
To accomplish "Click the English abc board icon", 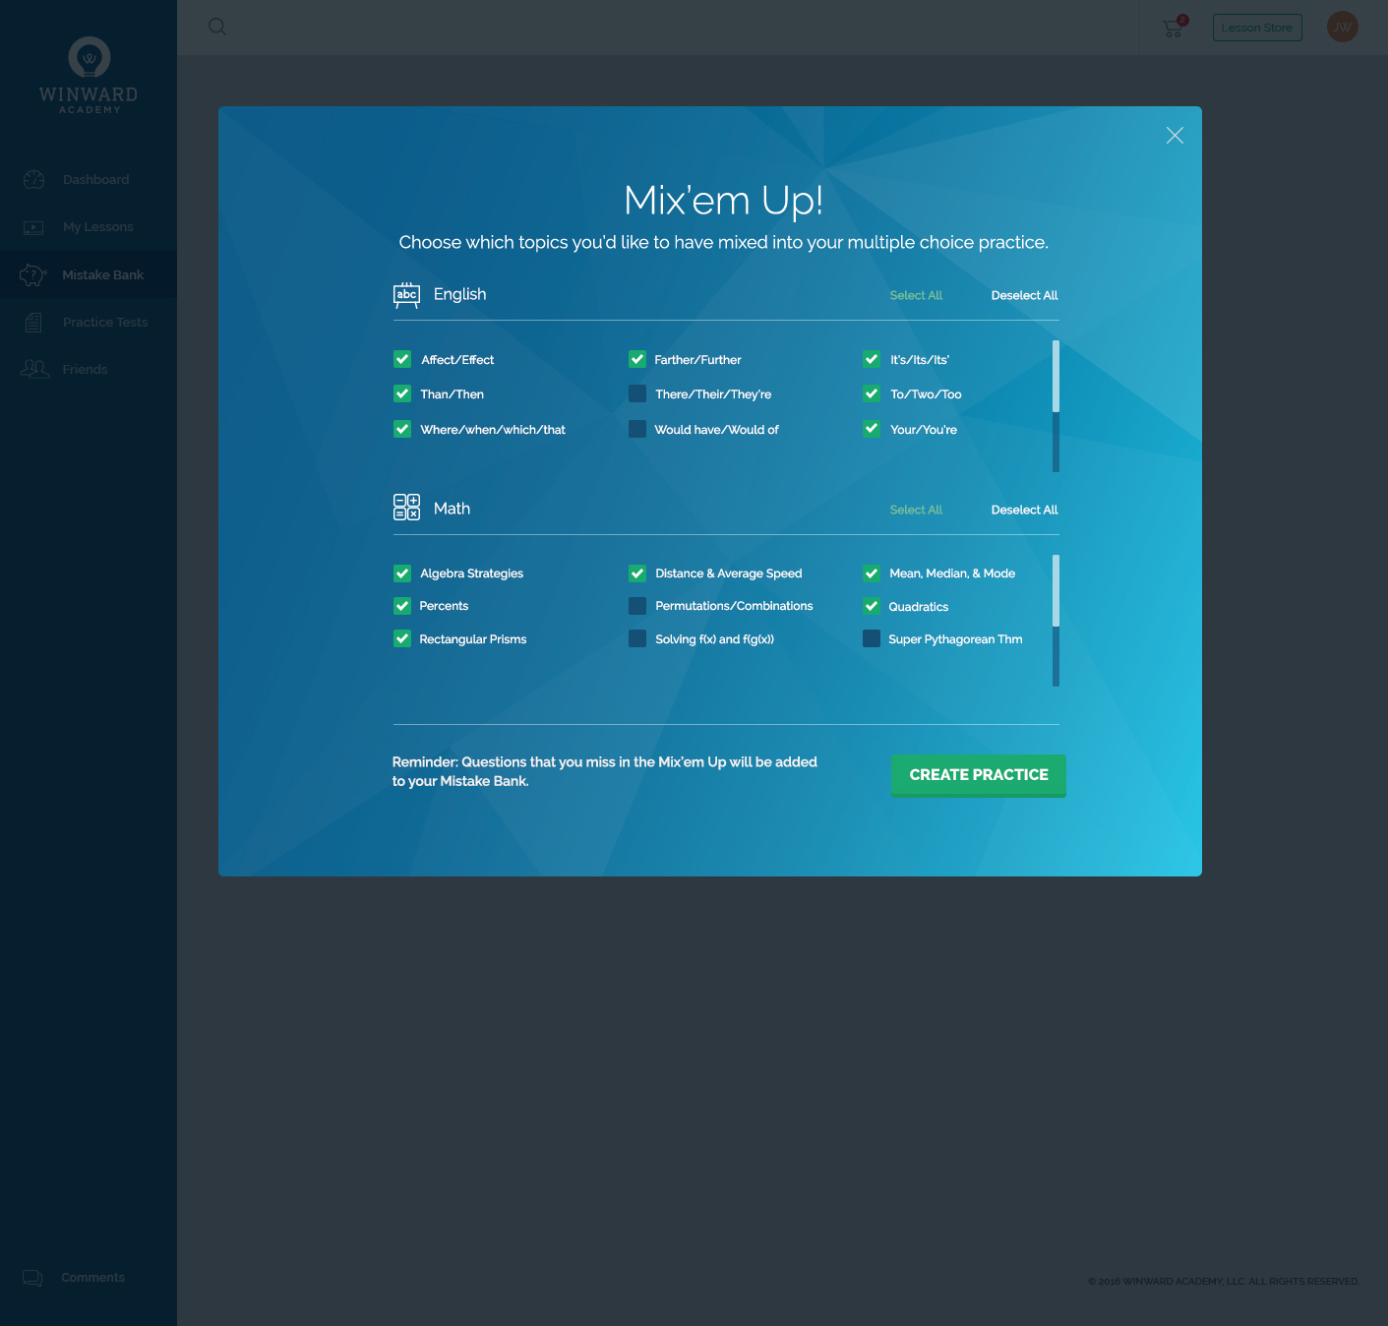I will pos(406,295).
